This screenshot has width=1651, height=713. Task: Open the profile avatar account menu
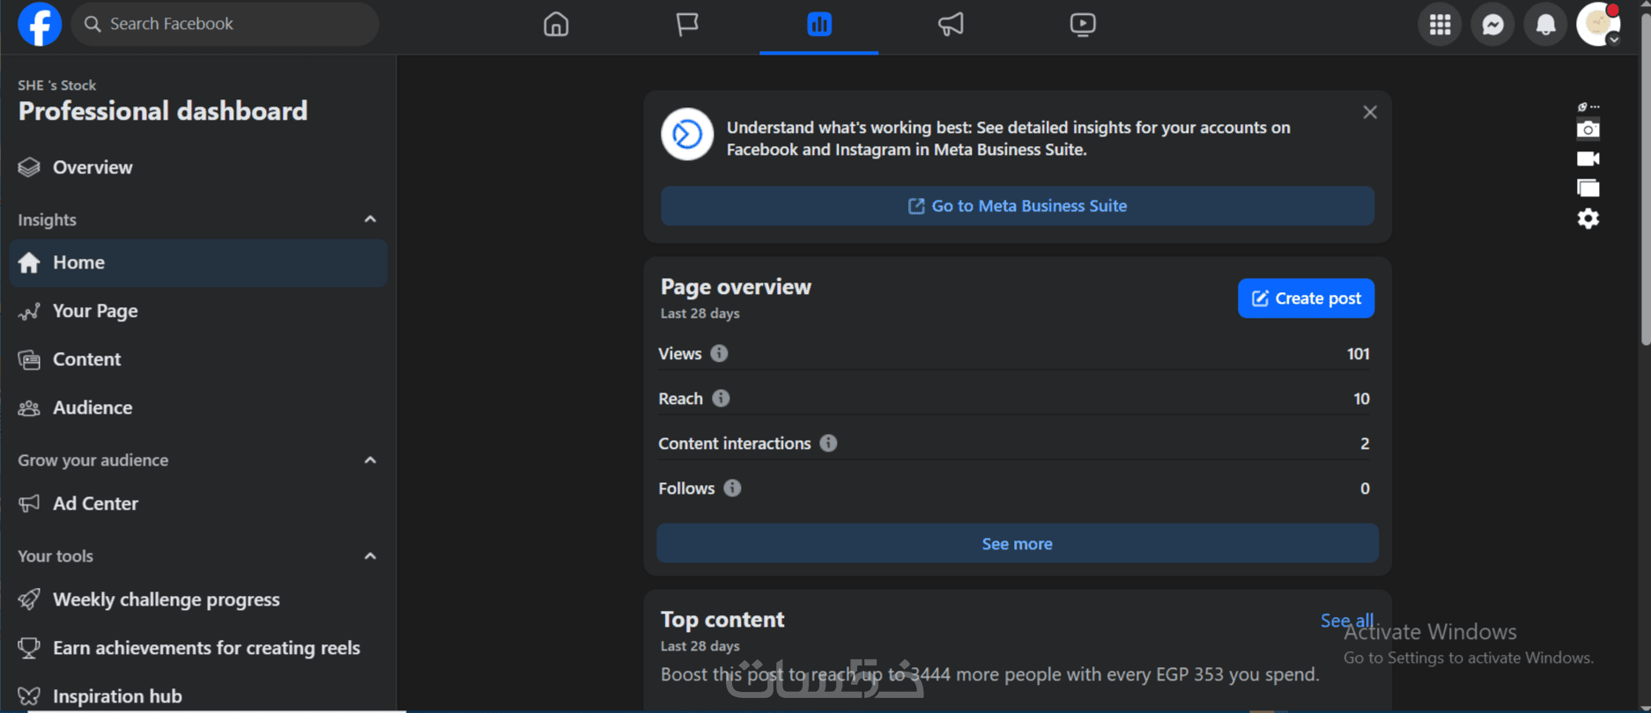pos(1598,24)
